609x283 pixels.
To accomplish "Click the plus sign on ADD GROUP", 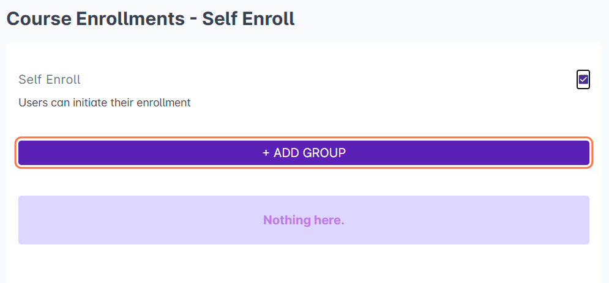I will coord(266,153).
